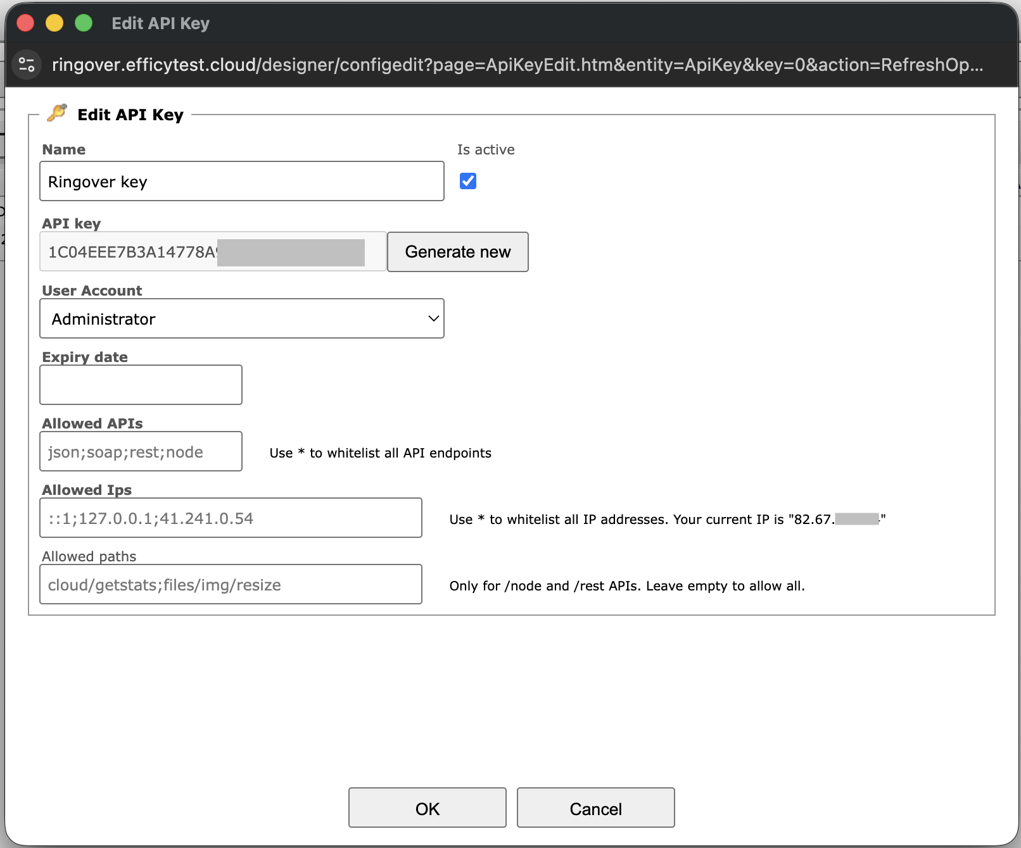Screen dimensions: 1021x848
Task: Close the window with the red button
Action: (25, 23)
